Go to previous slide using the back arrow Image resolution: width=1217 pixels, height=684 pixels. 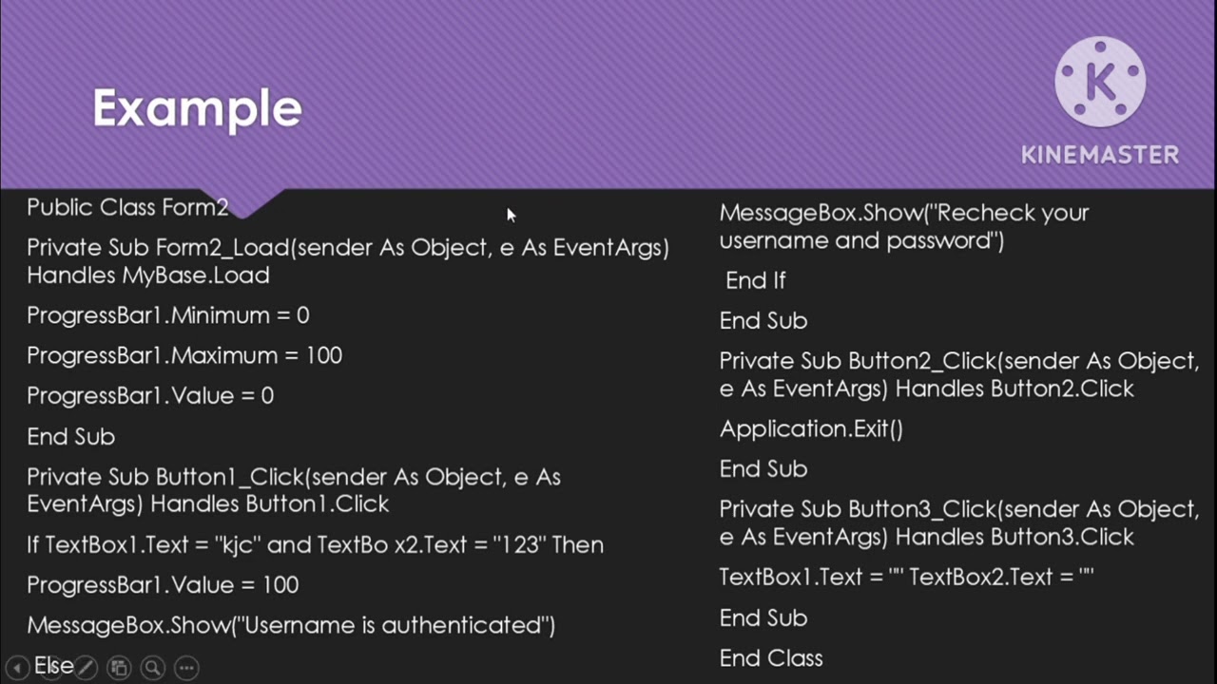coord(17,668)
